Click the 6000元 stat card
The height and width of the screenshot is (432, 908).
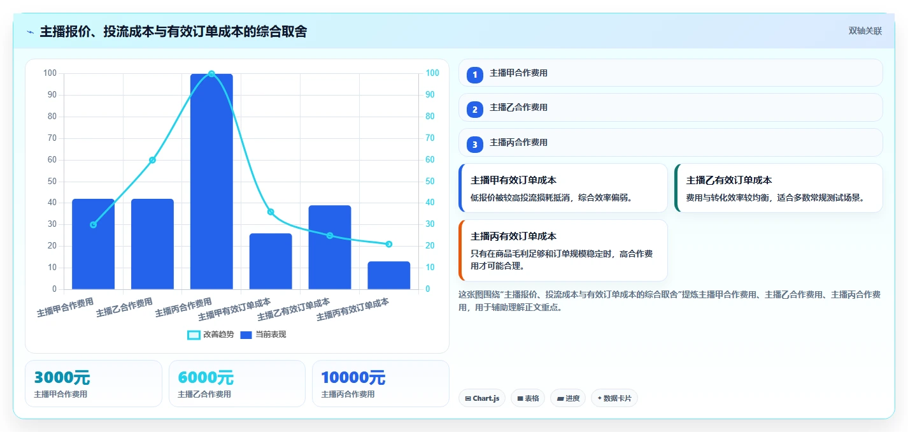click(x=238, y=384)
